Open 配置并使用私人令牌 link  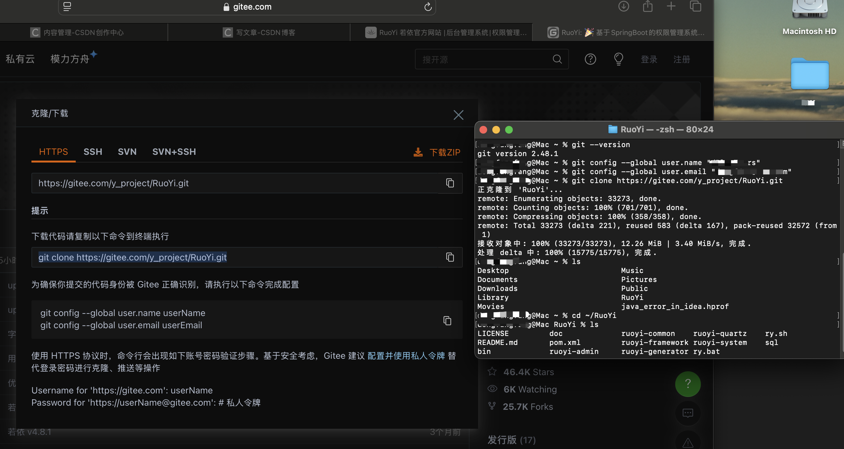[x=406, y=356]
